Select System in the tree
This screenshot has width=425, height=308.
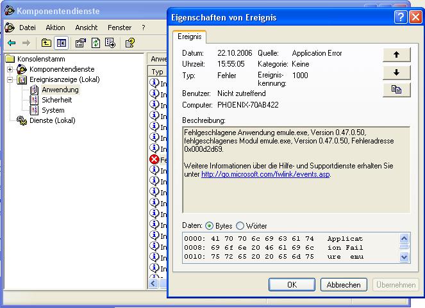53,110
